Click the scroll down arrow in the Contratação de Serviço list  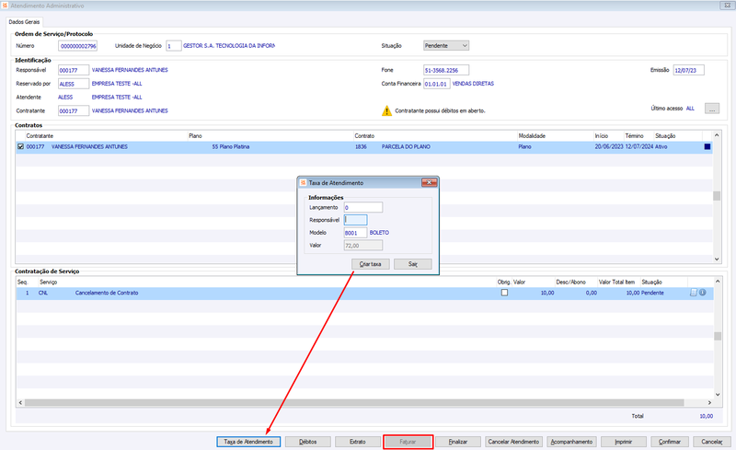click(x=718, y=395)
